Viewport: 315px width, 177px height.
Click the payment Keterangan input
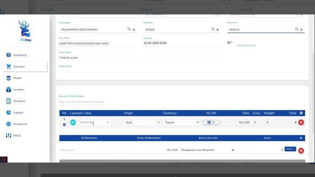(x=88, y=150)
